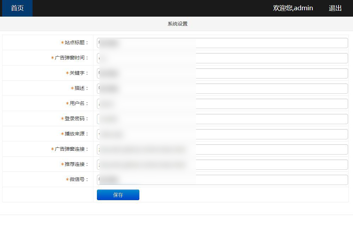Image resolution: width=353 pixels, height=232 pixels.
Task: Click the 登录密码 field
Action: (222, 119)
